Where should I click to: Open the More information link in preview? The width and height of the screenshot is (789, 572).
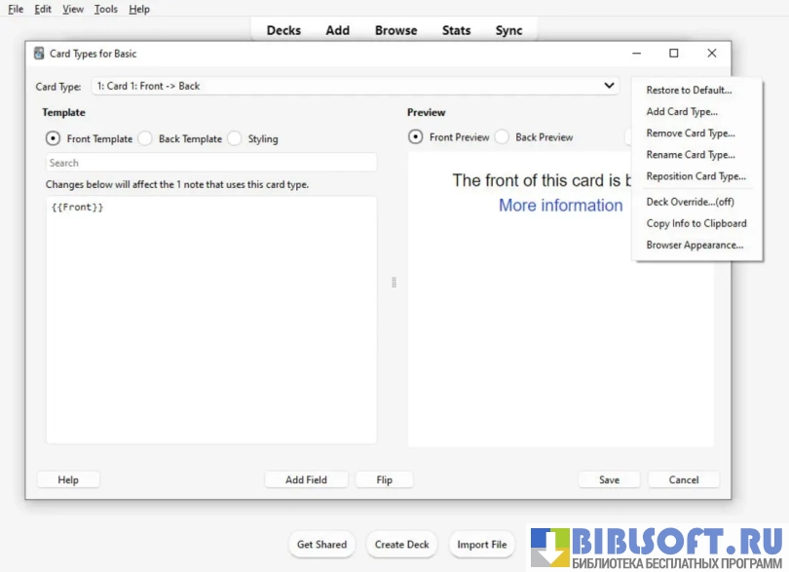click(x=560, y=206)
